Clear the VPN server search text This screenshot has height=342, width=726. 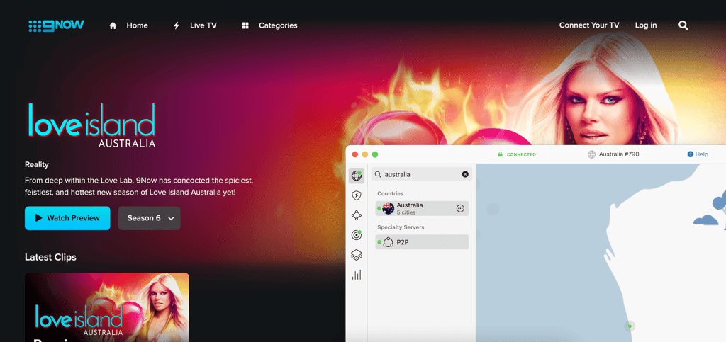(x=465, y=174)
